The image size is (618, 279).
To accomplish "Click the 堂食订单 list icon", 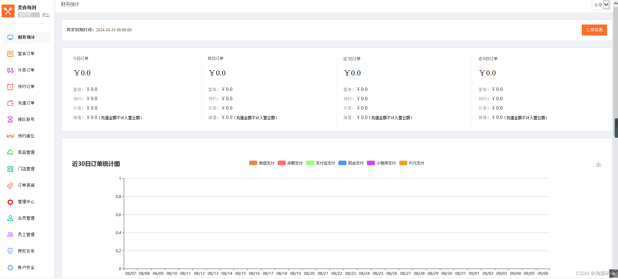I will point(10,54).
